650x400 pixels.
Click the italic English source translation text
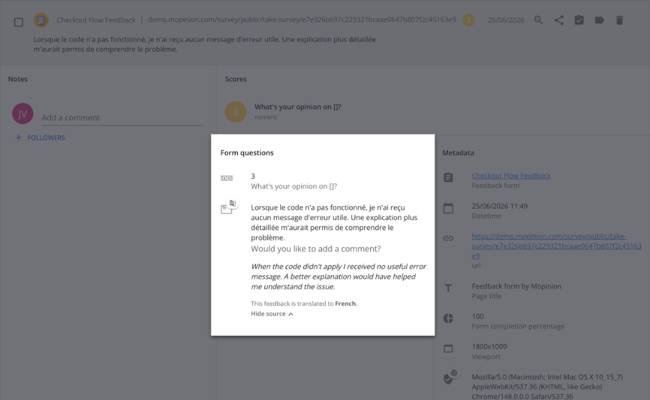pyautogui.click(x=338, y=276)
